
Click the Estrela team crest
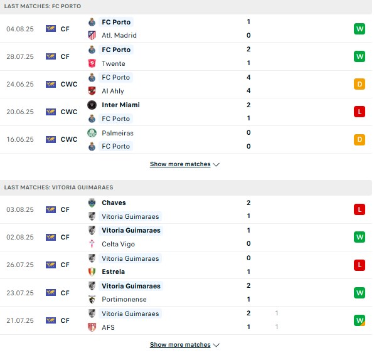92,271
